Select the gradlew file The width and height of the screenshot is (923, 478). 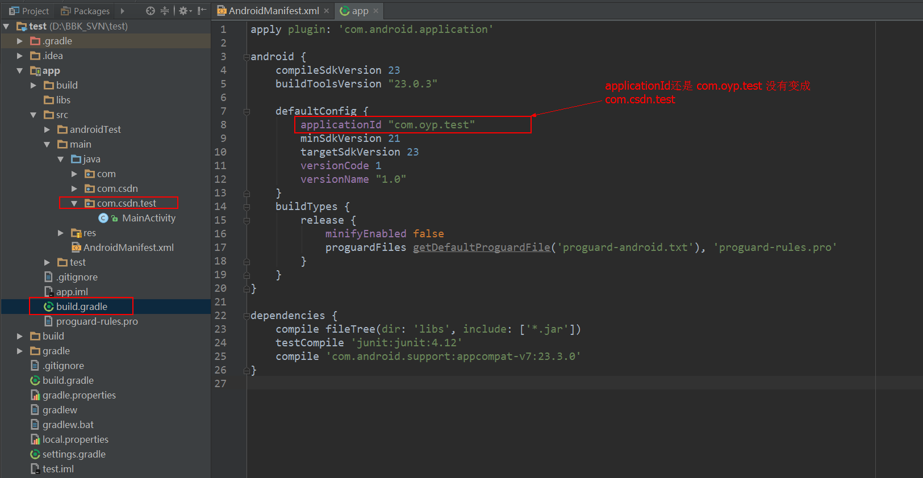click(x=53, y=410)
